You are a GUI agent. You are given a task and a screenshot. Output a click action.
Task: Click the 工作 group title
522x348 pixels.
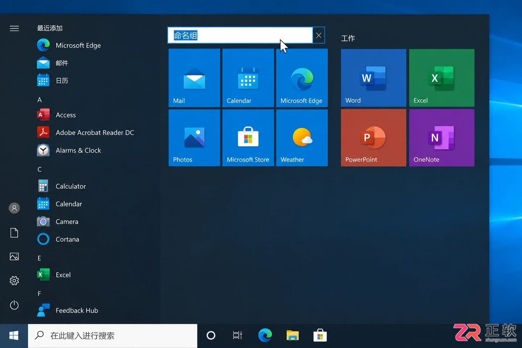[348, 38]
